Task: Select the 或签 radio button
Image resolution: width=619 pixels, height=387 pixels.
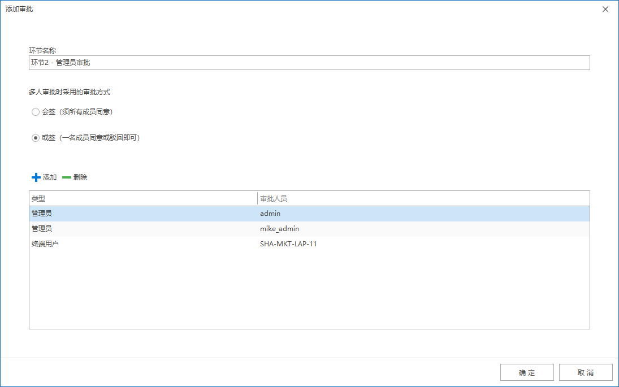Action: (x=36, y=138)
